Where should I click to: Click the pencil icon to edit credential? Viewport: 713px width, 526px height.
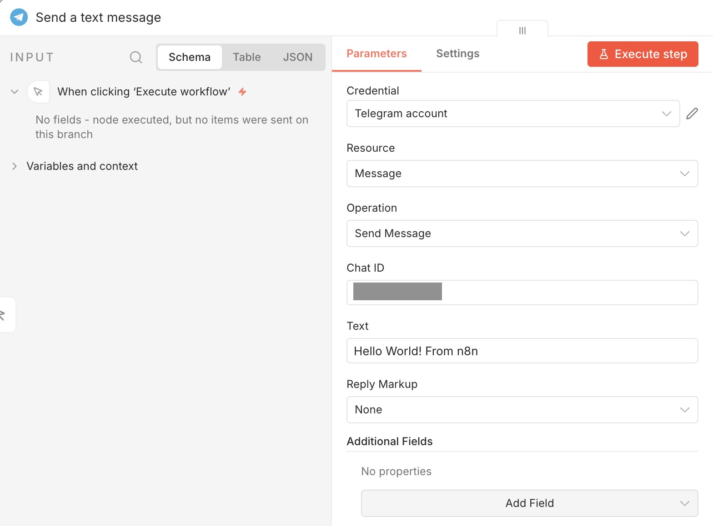[x=692, y=114]
